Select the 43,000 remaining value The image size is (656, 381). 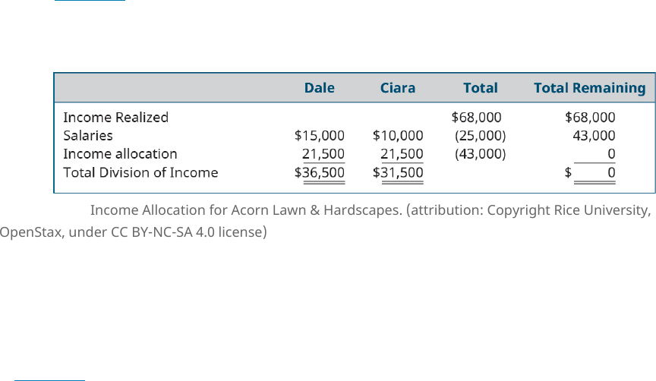[x=594, y=136]
